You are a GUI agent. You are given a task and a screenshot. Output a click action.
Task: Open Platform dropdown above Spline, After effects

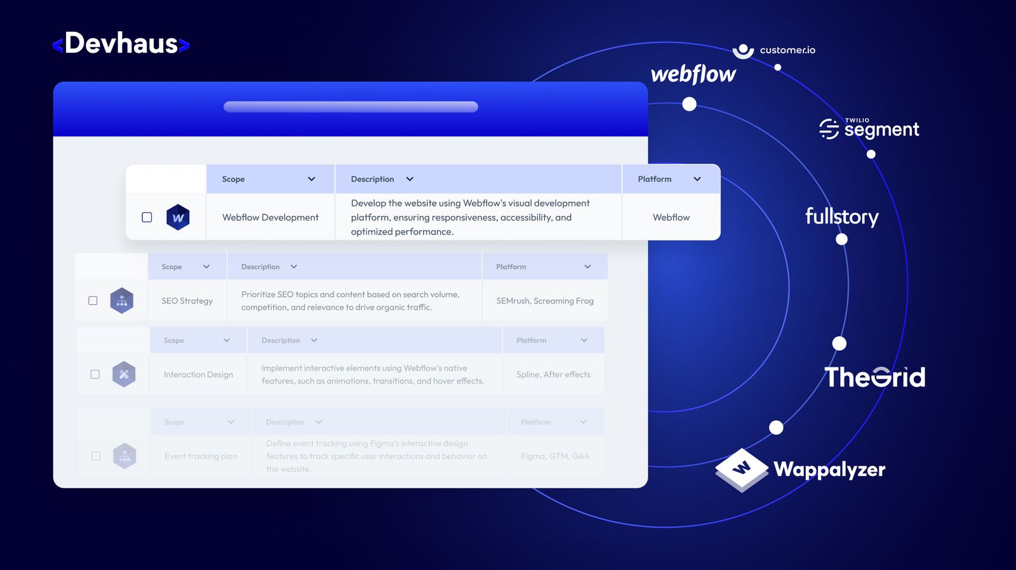coord(584,341)
